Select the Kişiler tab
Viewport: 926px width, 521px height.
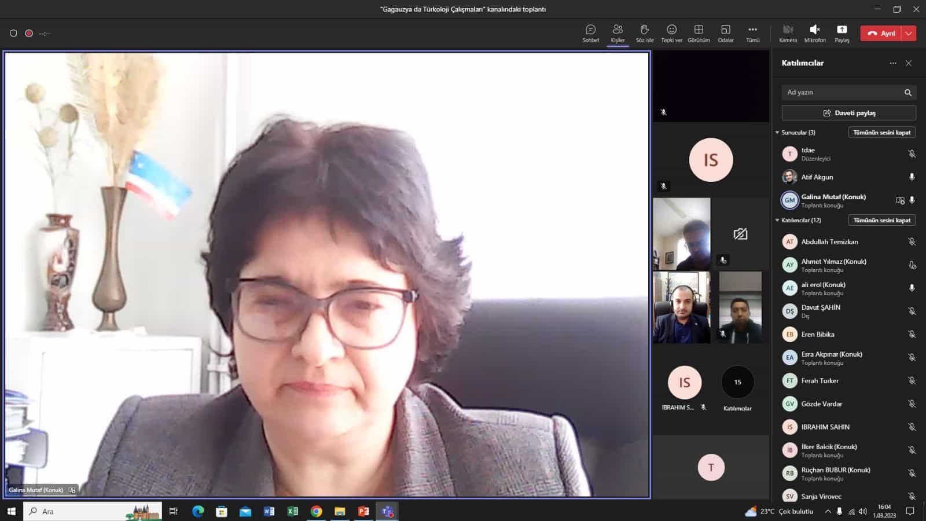(618, 33)
